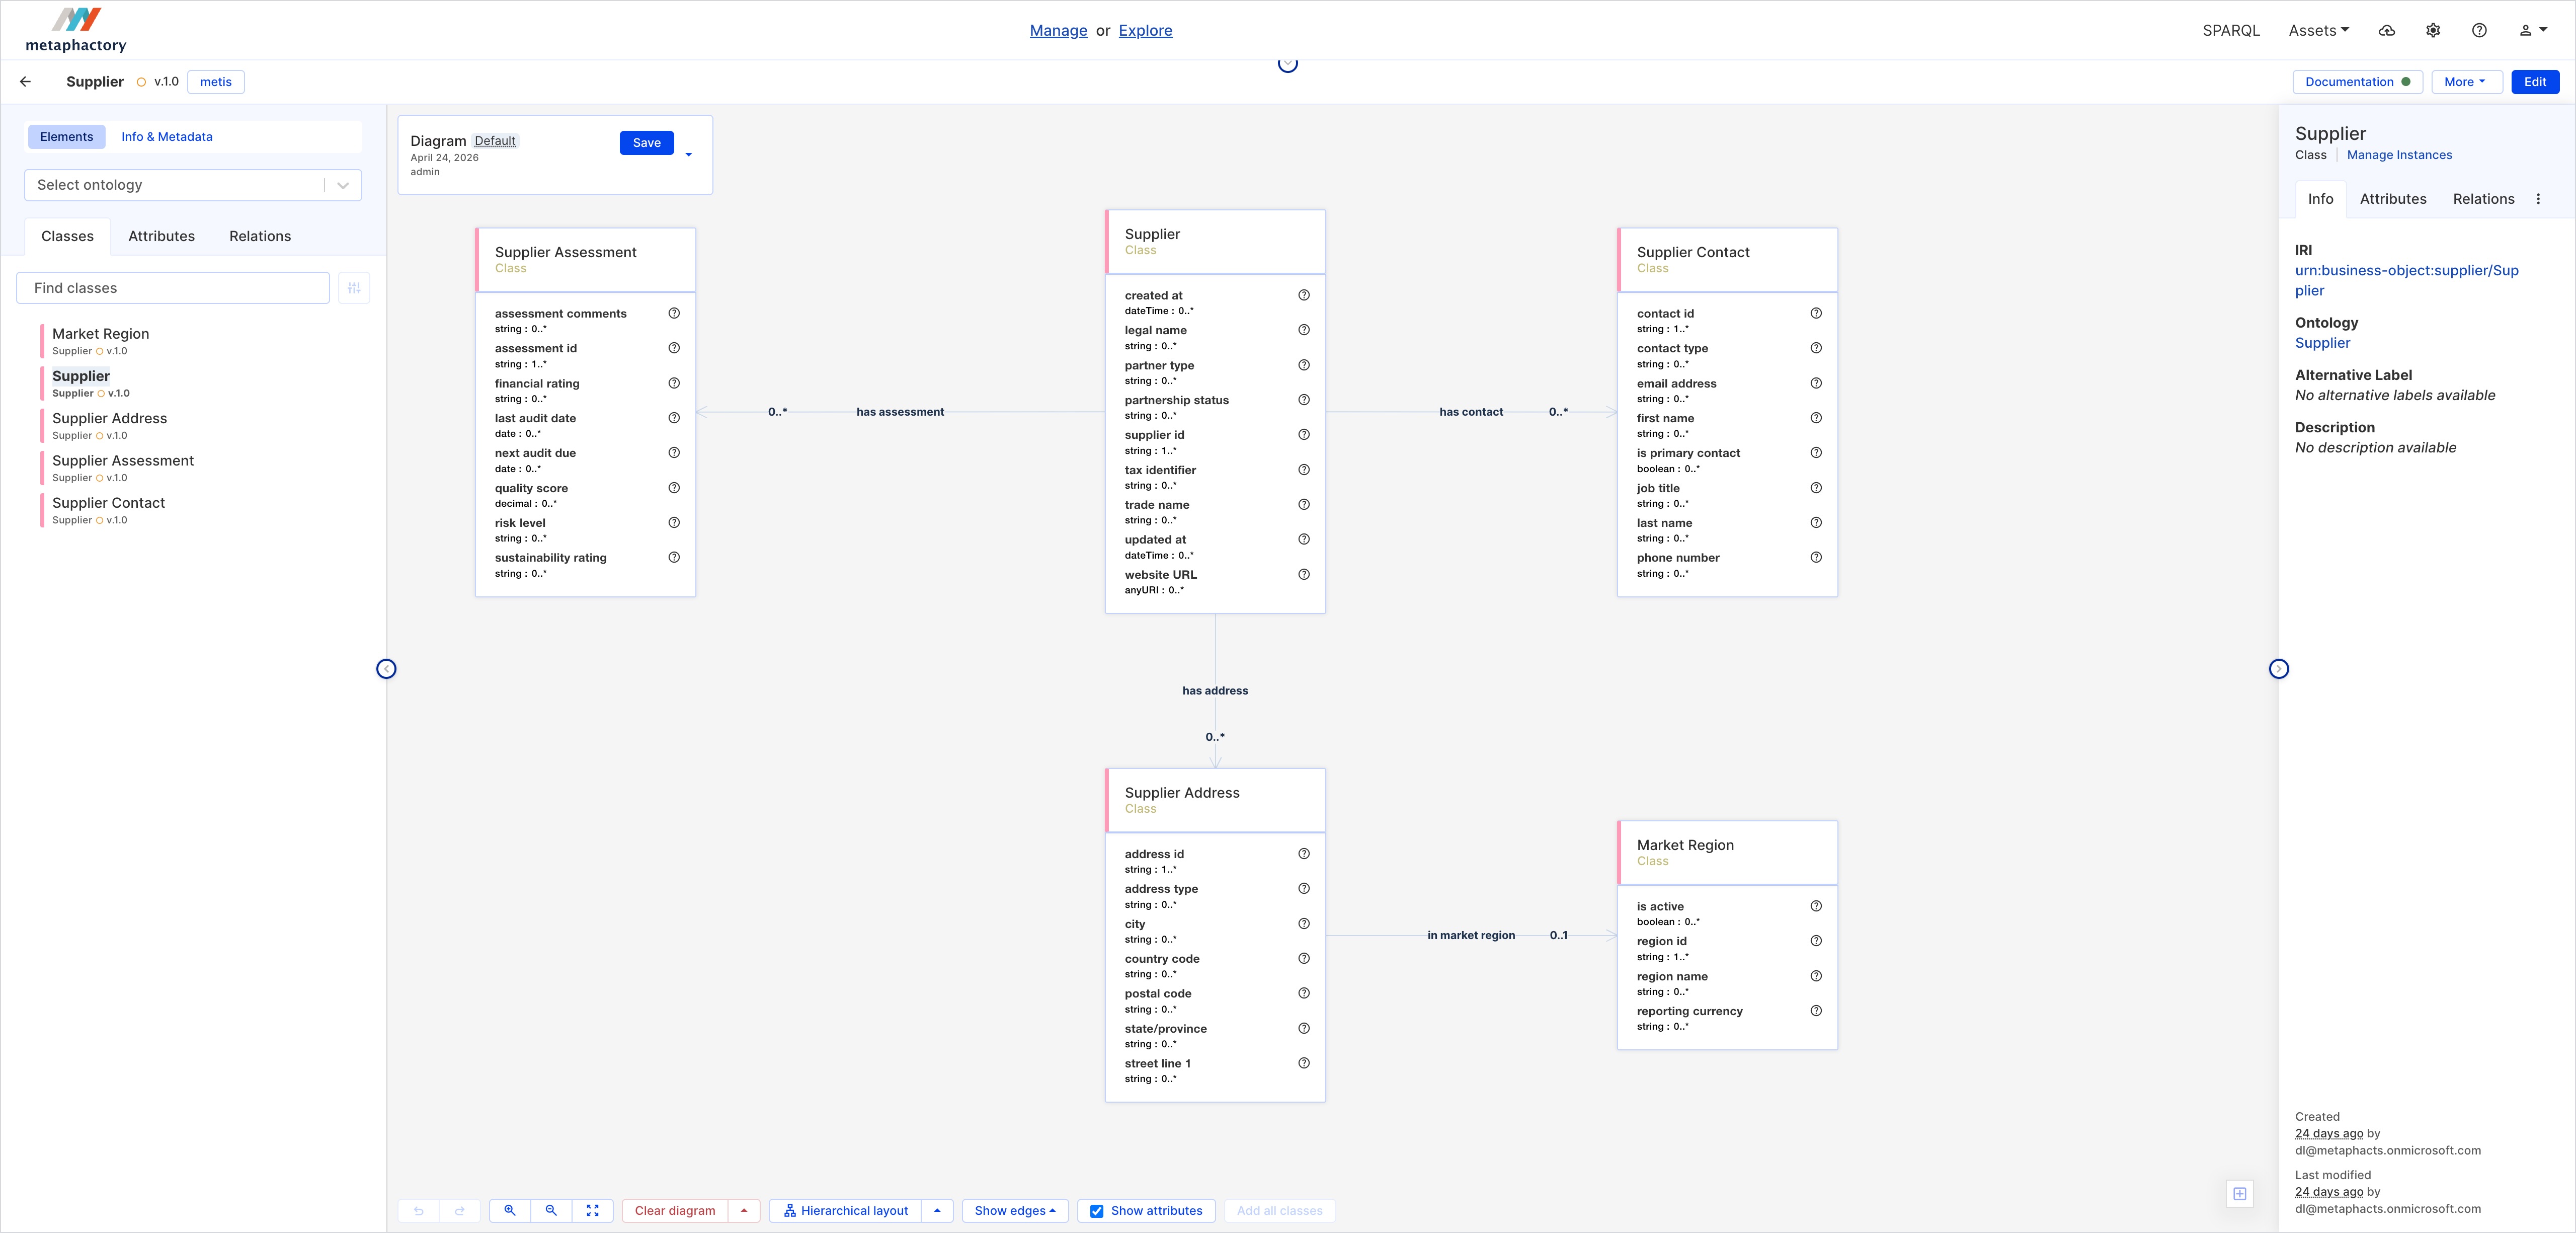Image resolution: width=2576 pixels, height=1233 pixels.
Task: Zoom in on the diagram
Action: point(510,1211)
